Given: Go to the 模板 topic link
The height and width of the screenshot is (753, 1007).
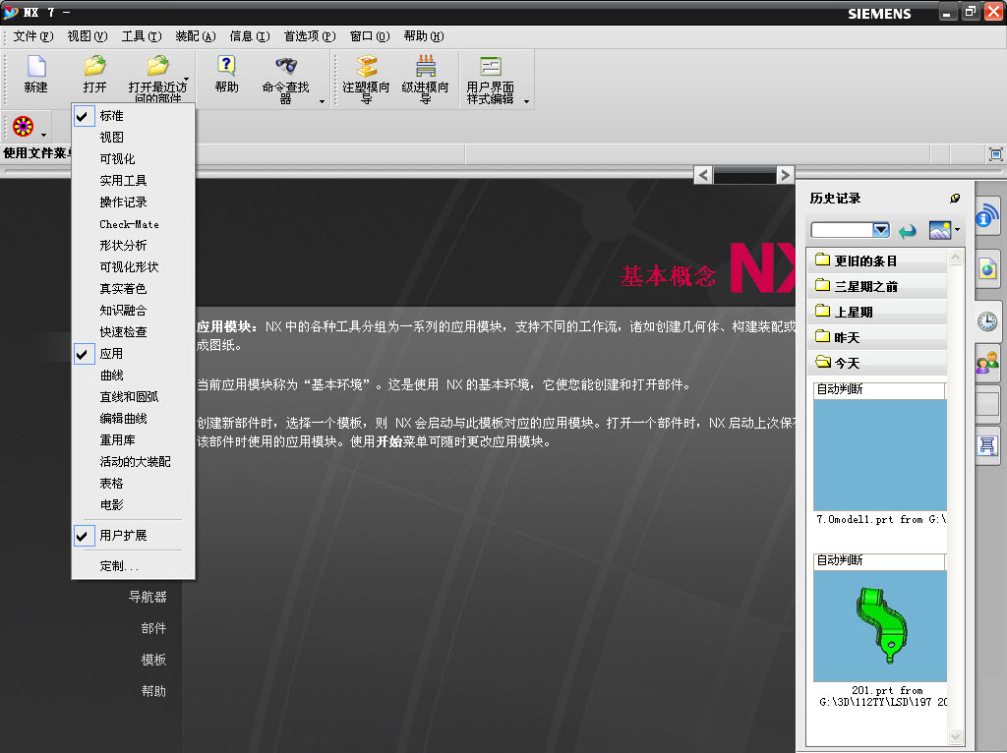Looking at the screenshot, I should [x=153, y=660].
